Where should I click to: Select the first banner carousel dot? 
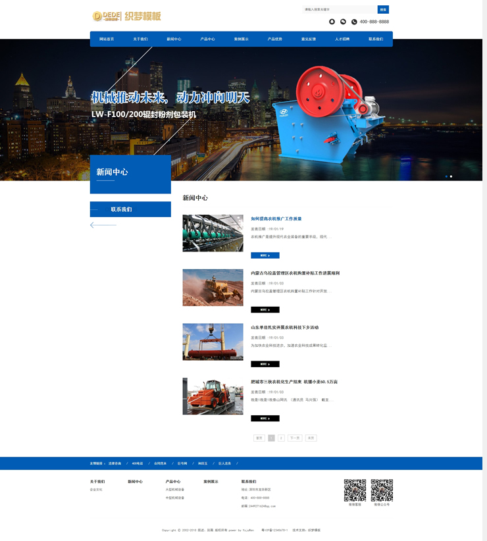tap(446, 176)
